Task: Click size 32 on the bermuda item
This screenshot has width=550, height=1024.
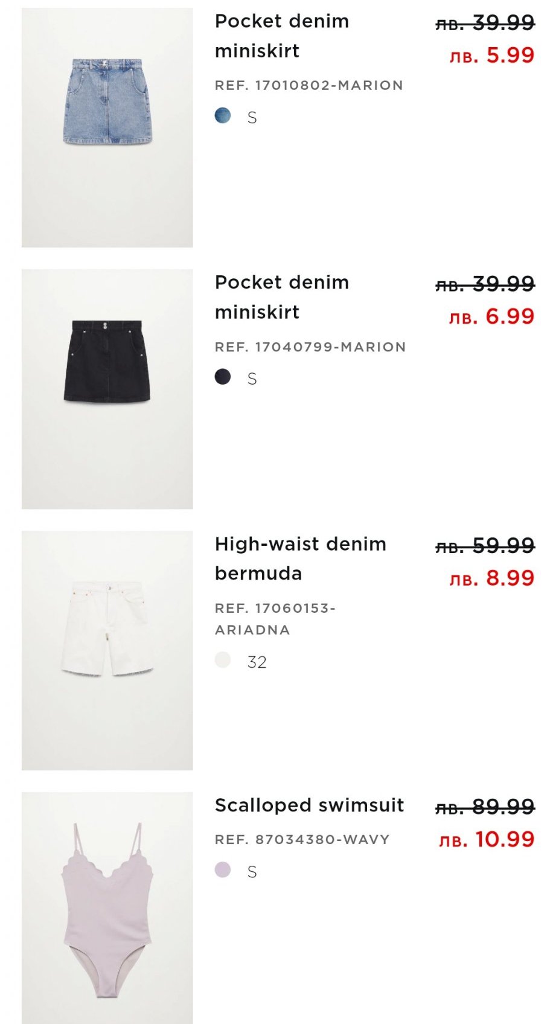Action: (x=257, y=662)
